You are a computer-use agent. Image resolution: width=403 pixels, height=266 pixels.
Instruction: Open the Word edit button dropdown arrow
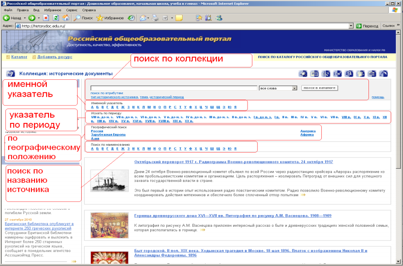click(172, 18)
